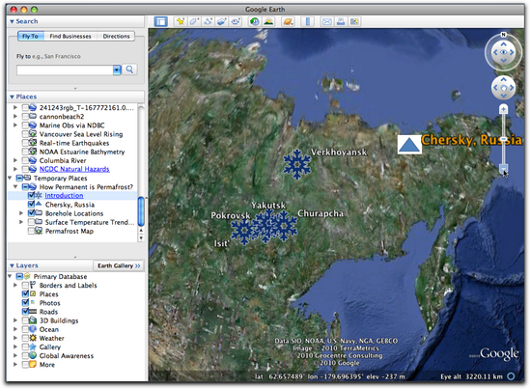This screenshot has height=389, width=530.
Task: Uncheck the Photos layer checkbox
Action: (x=25, y=302)
